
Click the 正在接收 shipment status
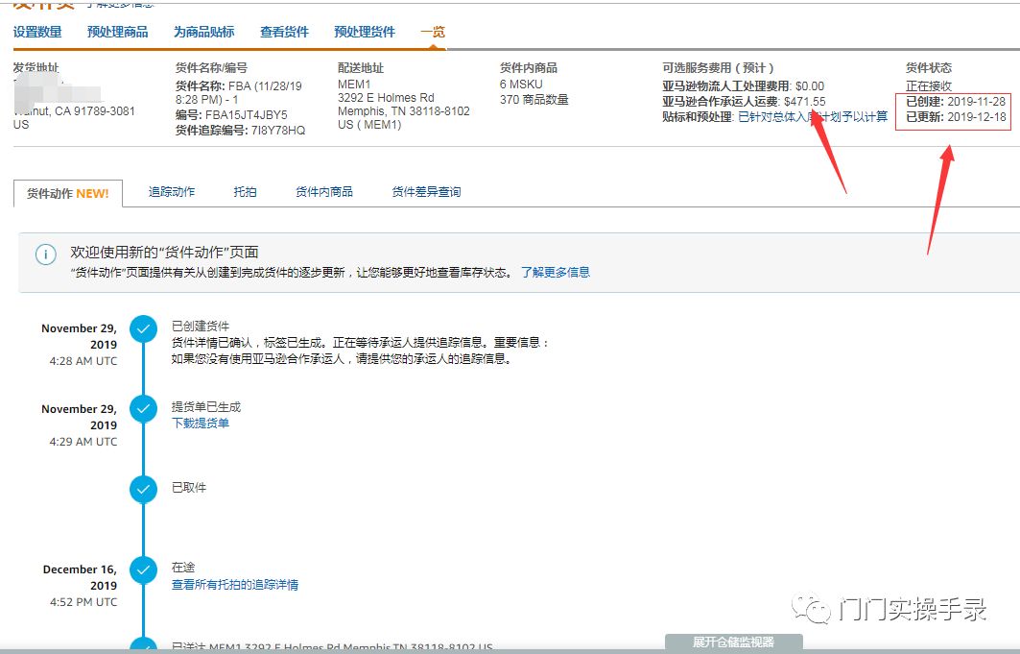pos(929,85)
